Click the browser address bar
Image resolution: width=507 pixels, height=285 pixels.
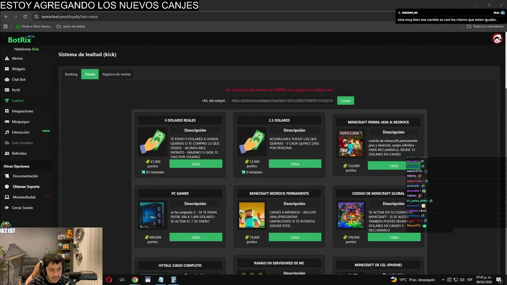214,17
